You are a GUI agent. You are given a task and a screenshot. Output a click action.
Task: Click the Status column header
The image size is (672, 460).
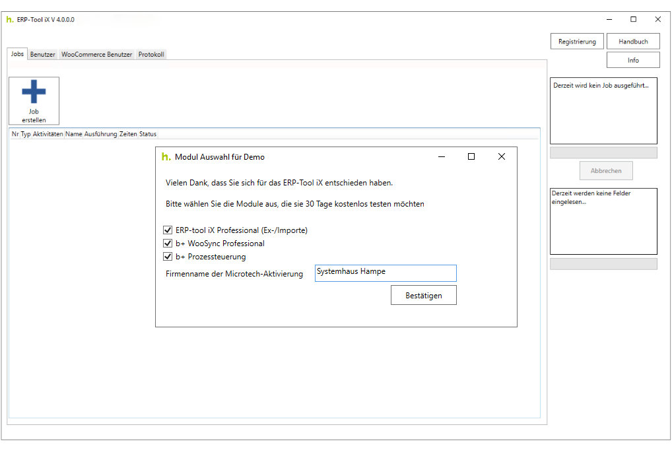(149, 134)
